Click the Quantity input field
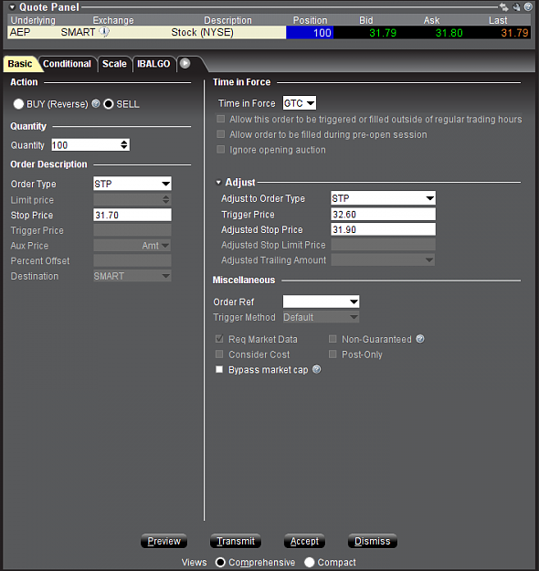Screen dimensions: 539x571 pos(86,145)
